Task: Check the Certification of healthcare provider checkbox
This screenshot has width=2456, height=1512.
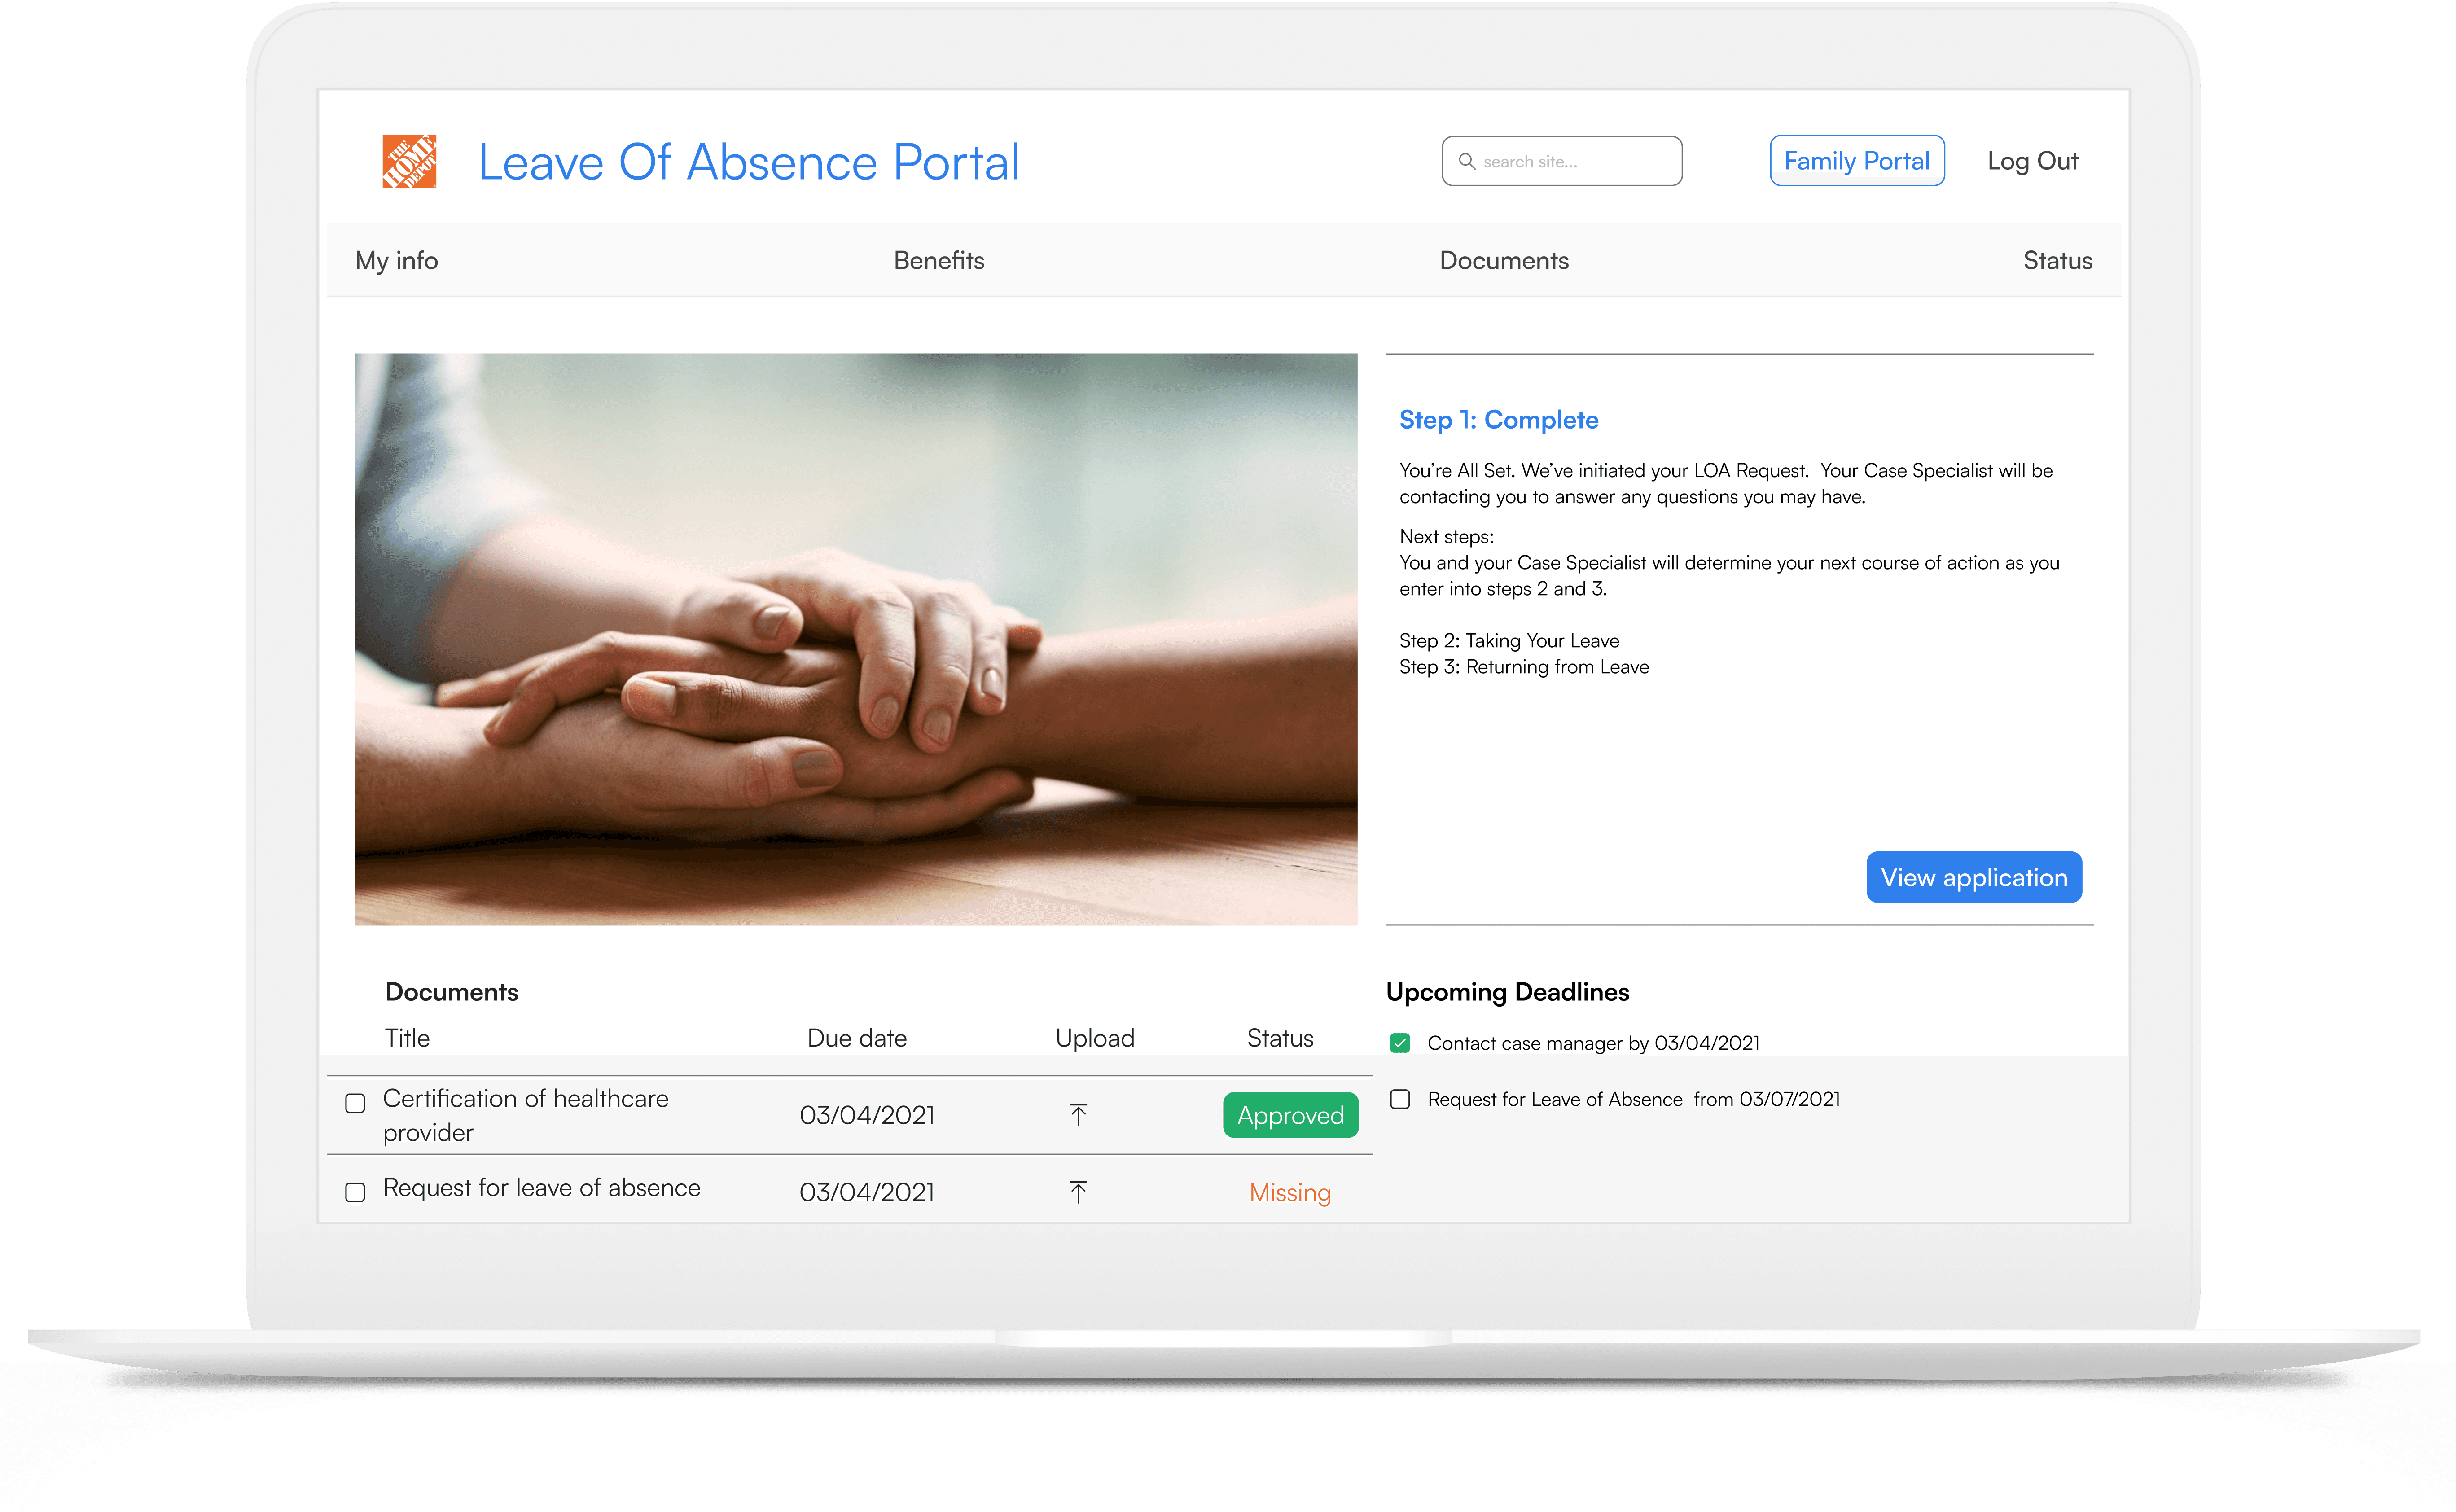Action: click(355, 1103)
